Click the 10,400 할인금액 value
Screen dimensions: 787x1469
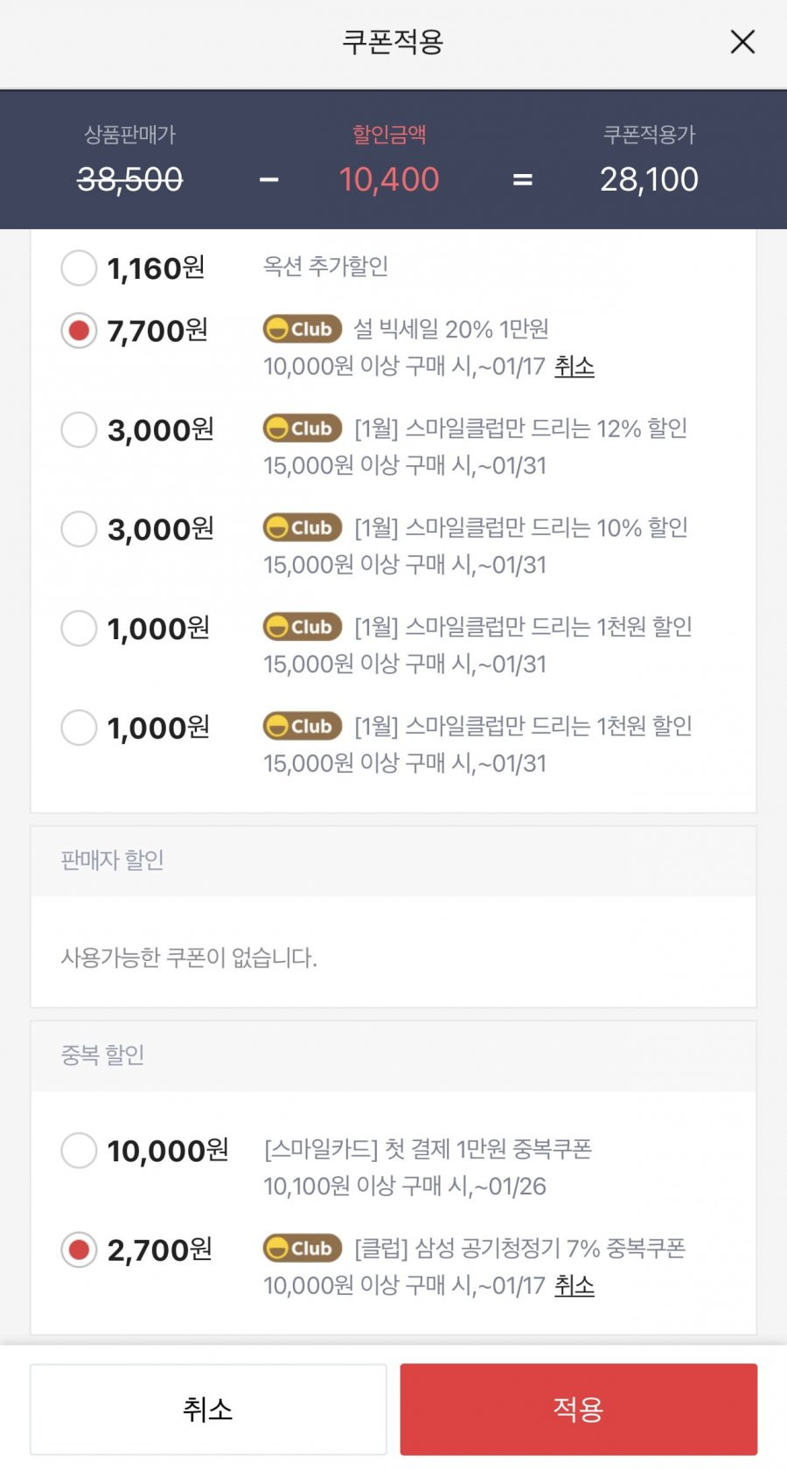coord(389,179)
